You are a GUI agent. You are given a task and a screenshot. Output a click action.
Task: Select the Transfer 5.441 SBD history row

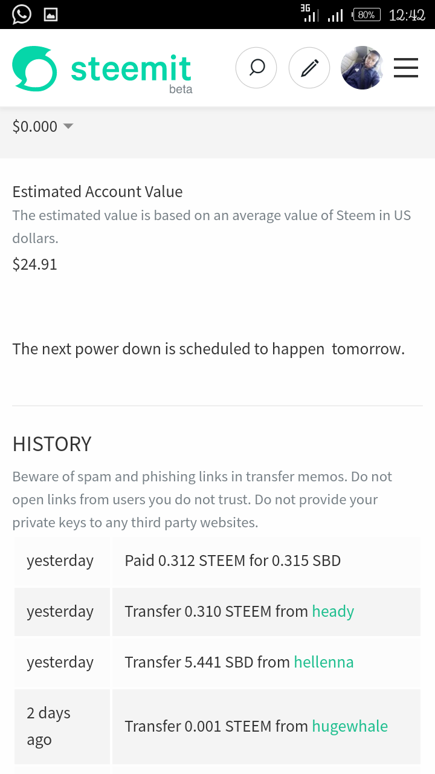[217, 662]
